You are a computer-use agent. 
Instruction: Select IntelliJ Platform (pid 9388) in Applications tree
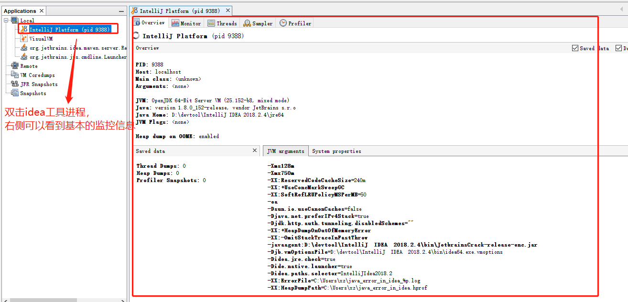click(70, 30)
